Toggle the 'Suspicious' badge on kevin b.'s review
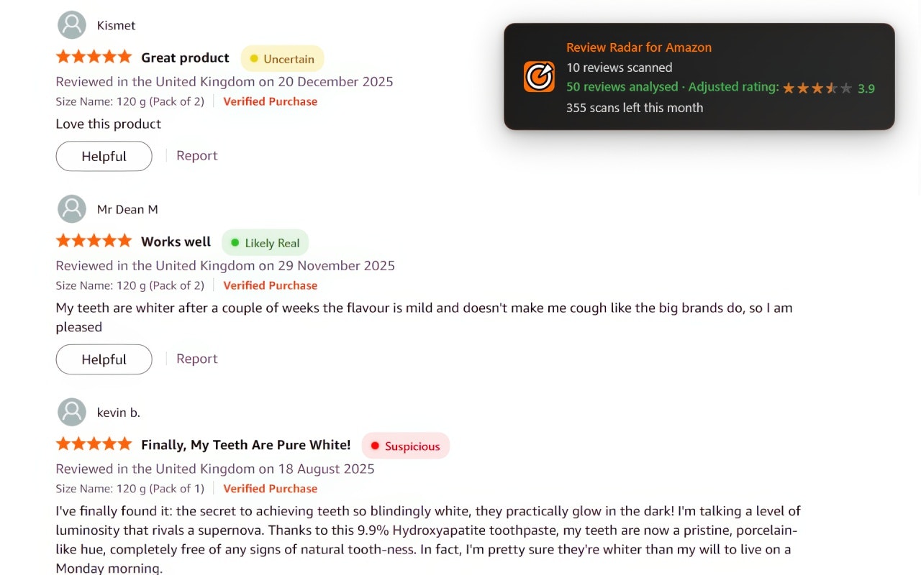 point(405,446)
